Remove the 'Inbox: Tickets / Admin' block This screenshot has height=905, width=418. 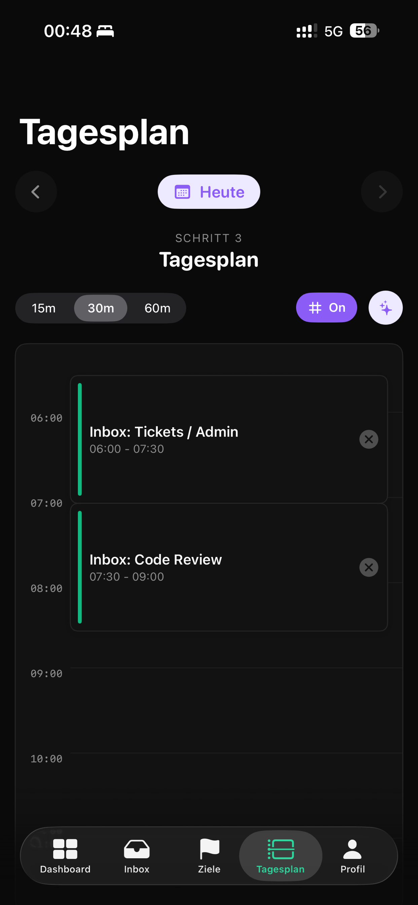[369, 439]
